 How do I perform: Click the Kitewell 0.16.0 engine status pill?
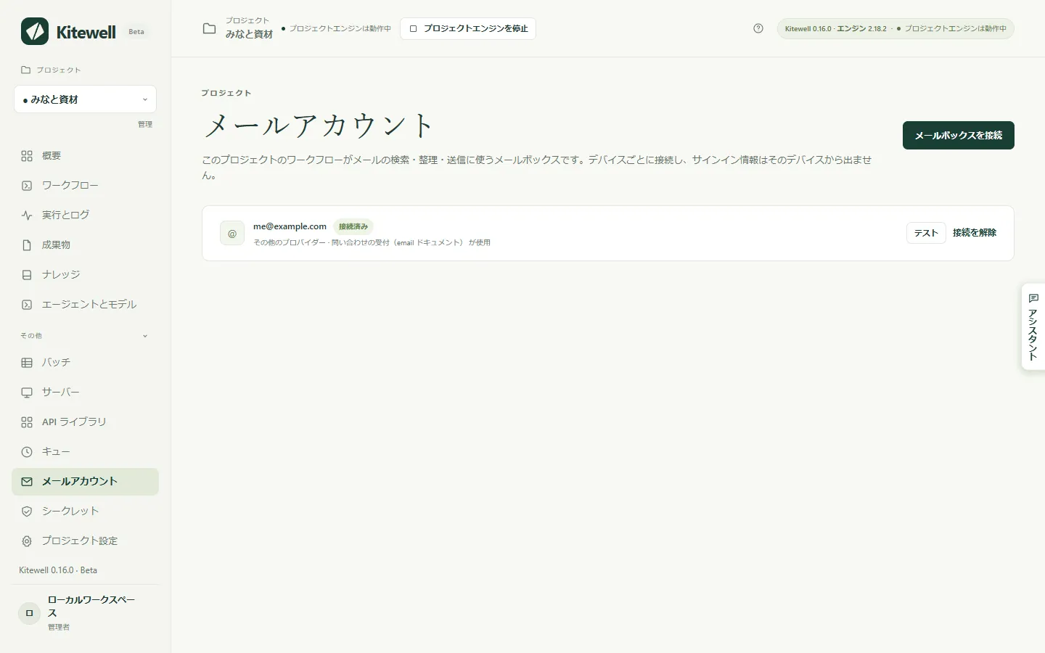896,29
